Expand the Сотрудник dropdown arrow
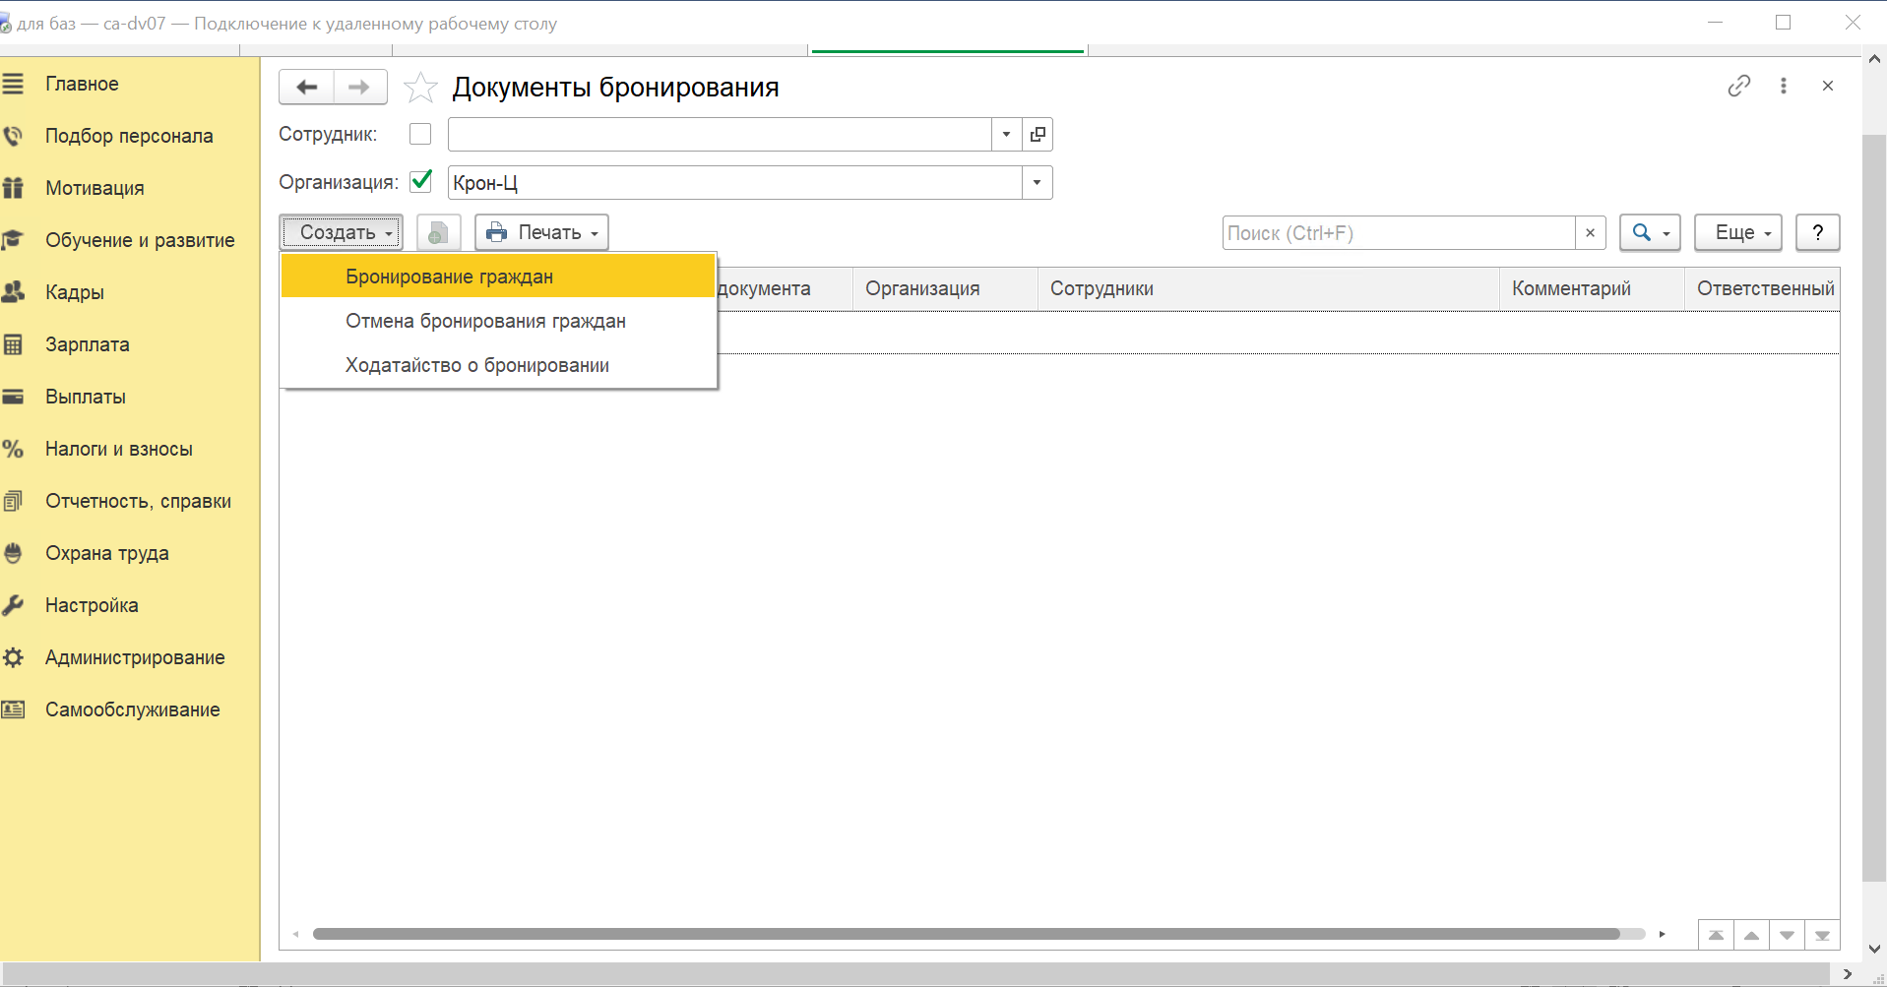The image size is (1887, 987). pos(1006,135)
